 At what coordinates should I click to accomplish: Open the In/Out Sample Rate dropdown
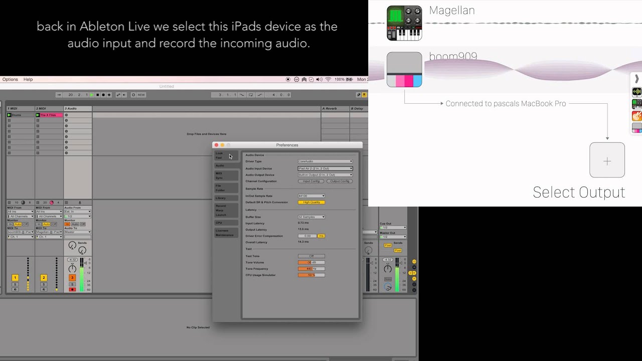311,196
